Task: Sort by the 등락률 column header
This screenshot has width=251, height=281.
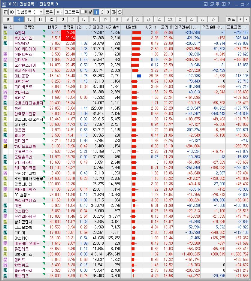Action: tap(68, 27)
